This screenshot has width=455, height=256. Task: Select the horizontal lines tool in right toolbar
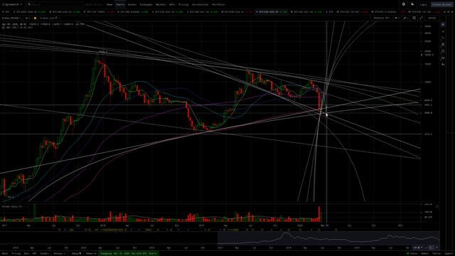443,44
